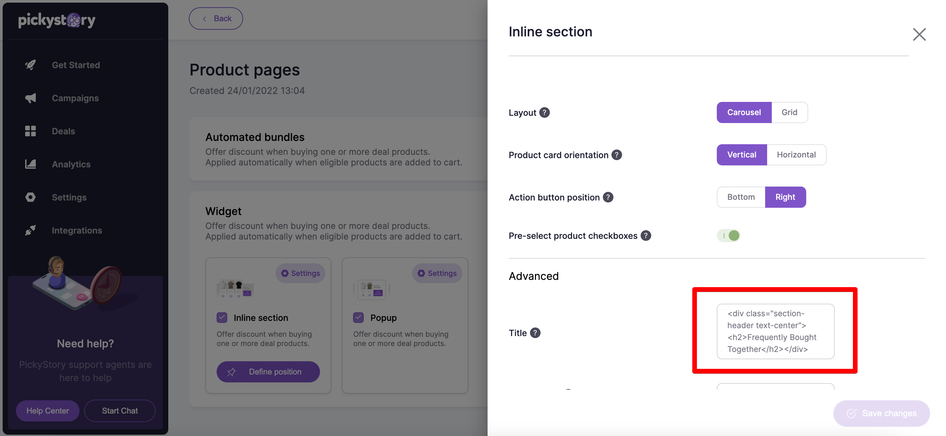The width and height of the screenshot is (946, 436).
Task: Open Campaigns via the megaphone icon
Action: pyautogui.click(x=30, y=98)
